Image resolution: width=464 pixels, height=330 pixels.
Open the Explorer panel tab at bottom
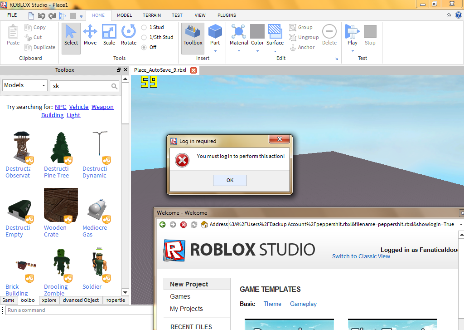coord(49,300)
